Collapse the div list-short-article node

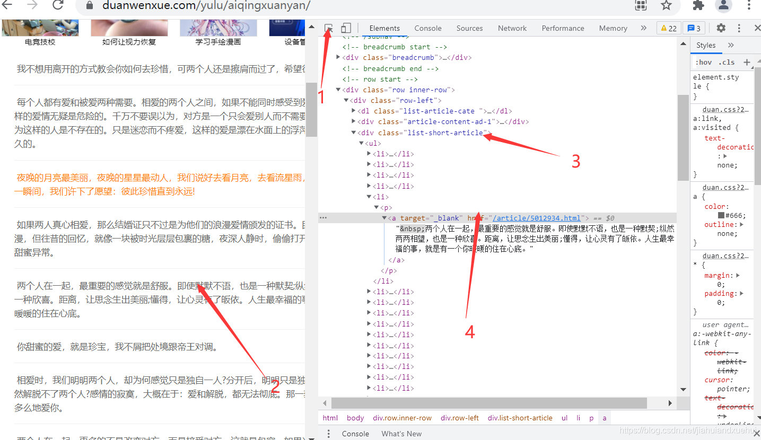coord(354,133)
